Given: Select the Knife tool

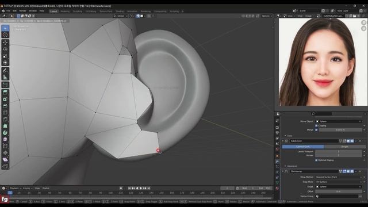Looking at the screenshot, I should [5, 119].
